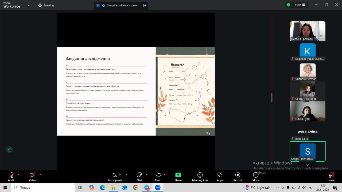
Task: Open the Zoom Workplace dropdown chevron
Action: point(29,5)
